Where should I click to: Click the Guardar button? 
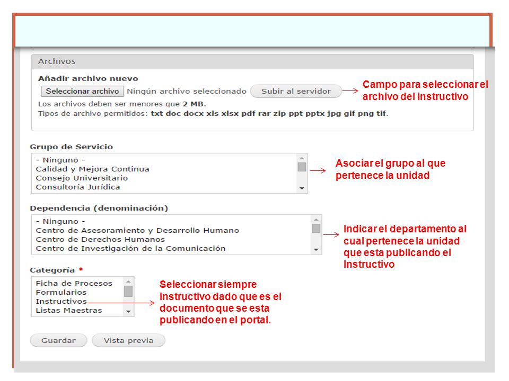click(58, 340)
